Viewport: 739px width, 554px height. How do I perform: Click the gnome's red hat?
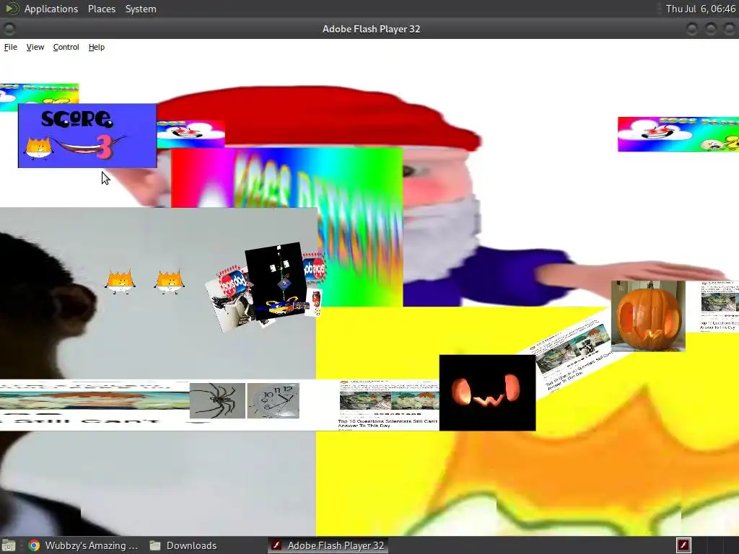point(316,115)
